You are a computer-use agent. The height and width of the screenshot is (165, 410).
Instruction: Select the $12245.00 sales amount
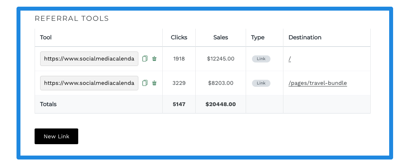click(221, 59)
